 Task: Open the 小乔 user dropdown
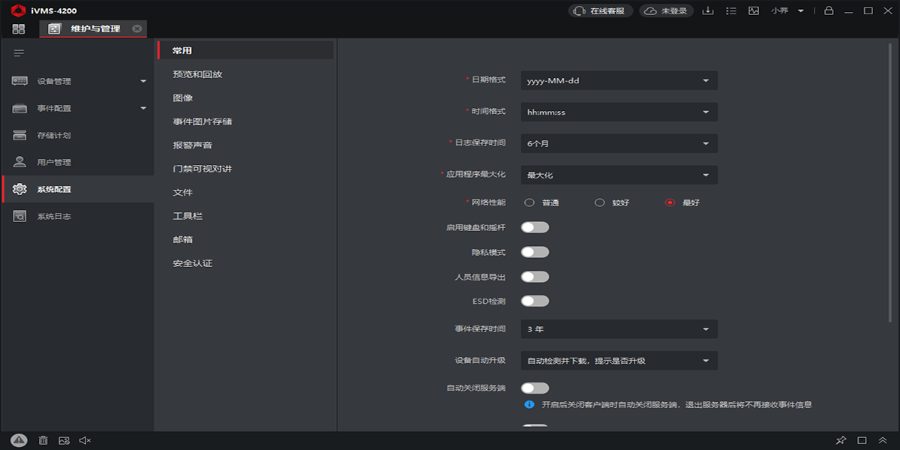(787, 10)
